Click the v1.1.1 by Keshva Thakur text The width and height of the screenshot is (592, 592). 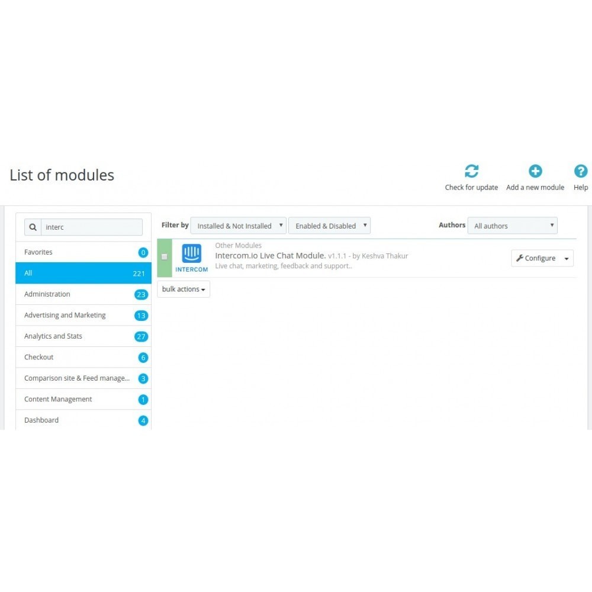pyautogui.click(x=368, y=256)
